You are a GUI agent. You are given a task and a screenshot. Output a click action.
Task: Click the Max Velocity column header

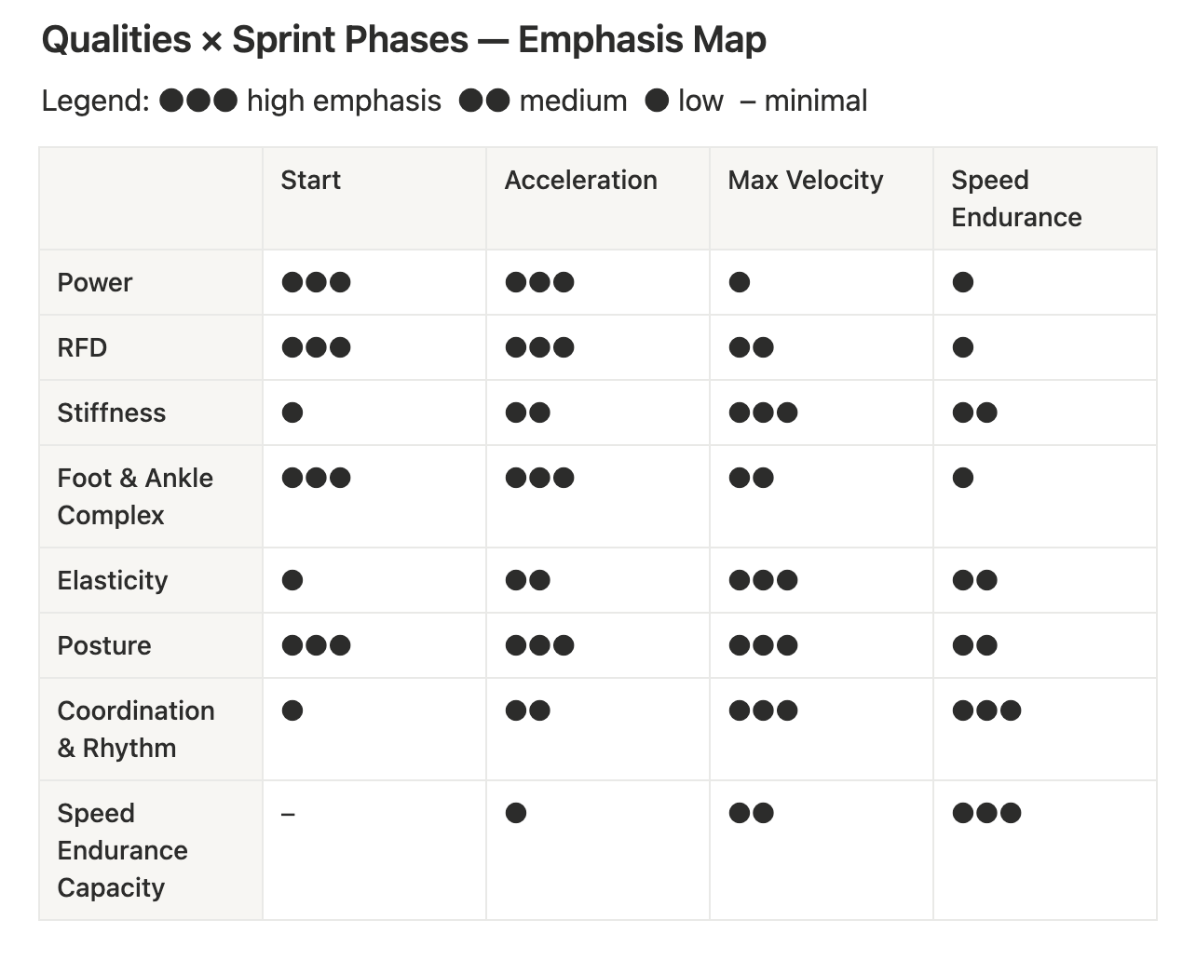point(805,180)
